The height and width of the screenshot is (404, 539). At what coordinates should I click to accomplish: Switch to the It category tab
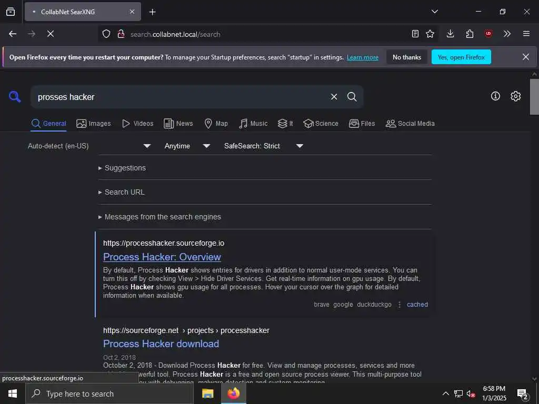[285, 124]
